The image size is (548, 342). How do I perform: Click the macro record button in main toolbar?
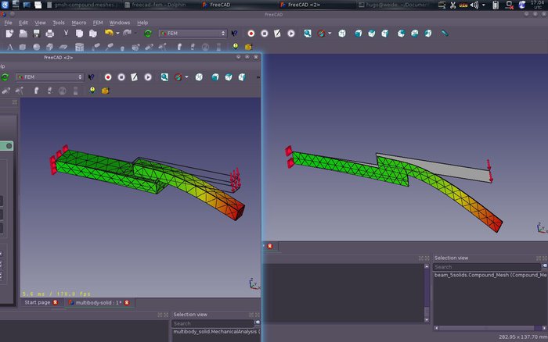251,34
